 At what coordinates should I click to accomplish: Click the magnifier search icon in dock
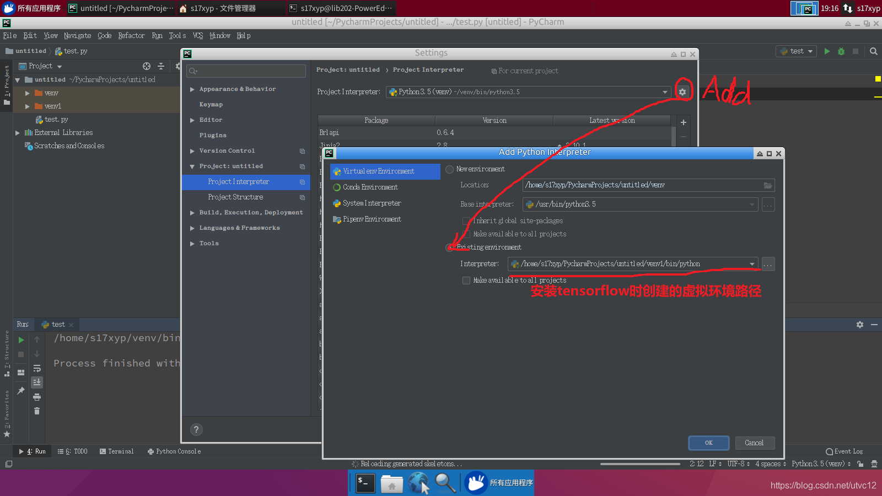point(445,483)
